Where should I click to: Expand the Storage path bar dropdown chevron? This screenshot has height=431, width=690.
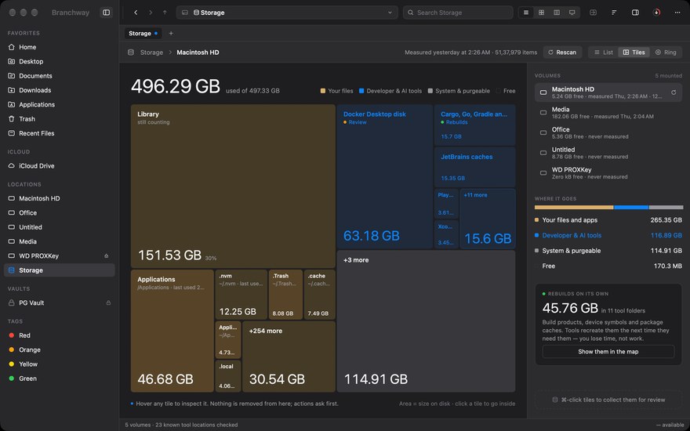[x=390, y=13]
